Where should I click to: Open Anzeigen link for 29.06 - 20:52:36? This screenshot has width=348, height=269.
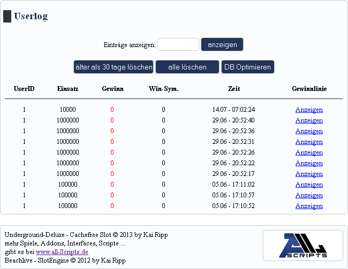tap(309, 131)
